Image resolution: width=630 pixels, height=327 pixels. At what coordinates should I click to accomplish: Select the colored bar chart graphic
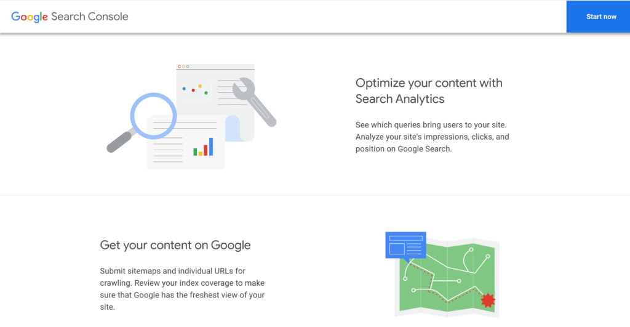pos(203,147)
